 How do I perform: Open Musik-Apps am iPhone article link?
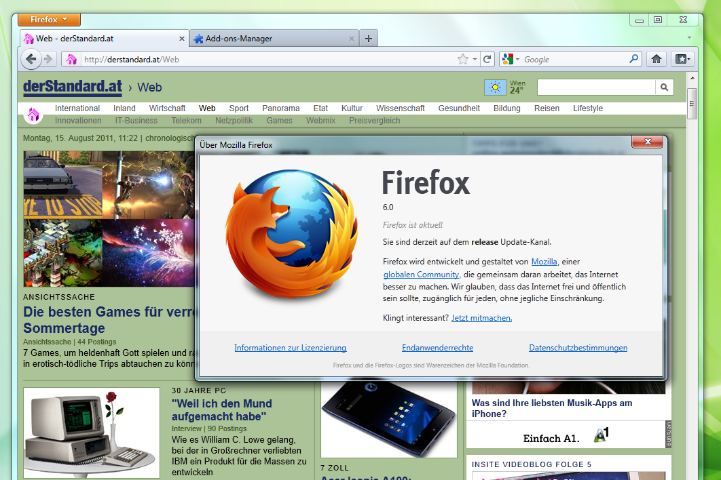click(x=552, y=408)
